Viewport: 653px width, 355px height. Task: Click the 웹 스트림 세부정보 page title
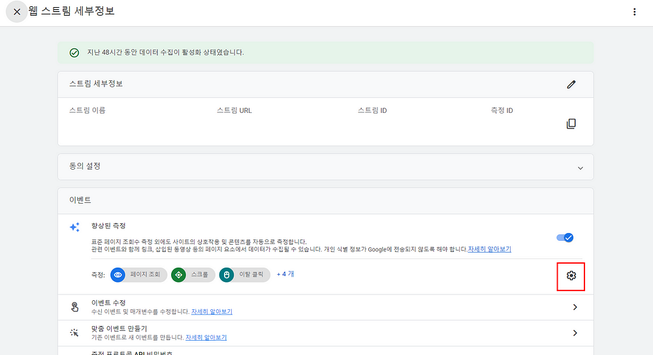71,11
